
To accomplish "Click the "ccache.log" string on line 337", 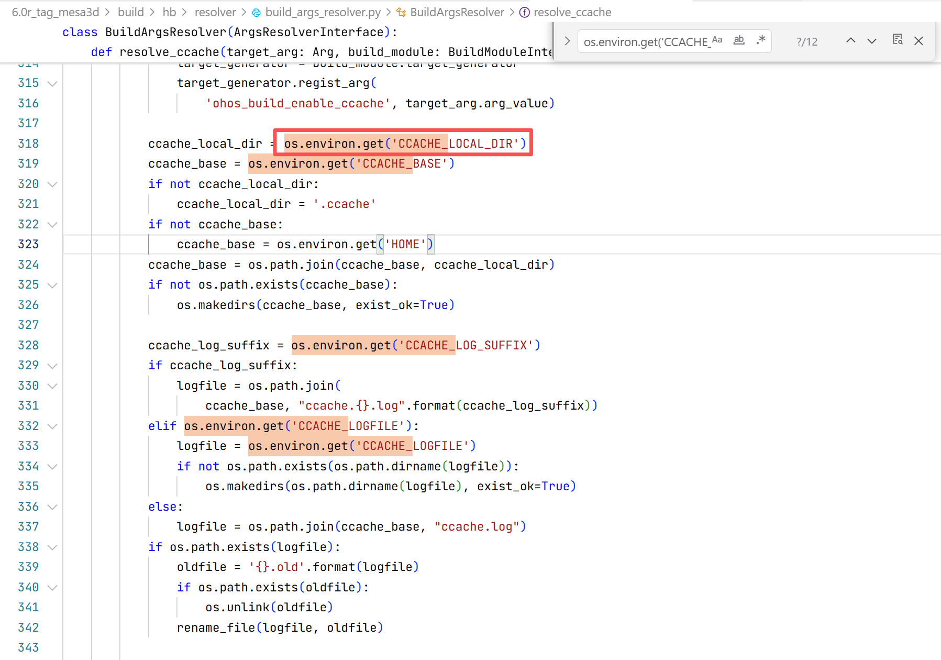I will pyautogui.click(x=477, y=526).
